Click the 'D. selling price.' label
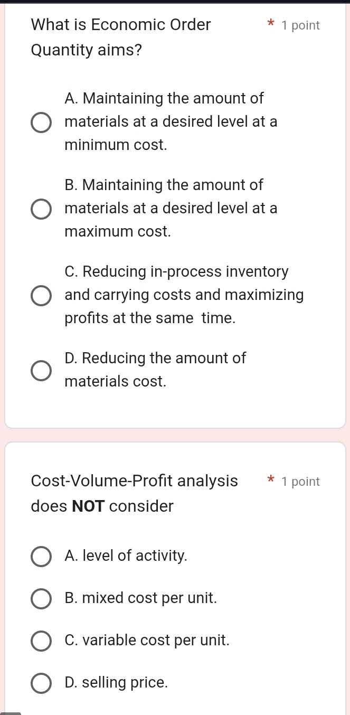 pyautogui.click(x=116, y=683)
